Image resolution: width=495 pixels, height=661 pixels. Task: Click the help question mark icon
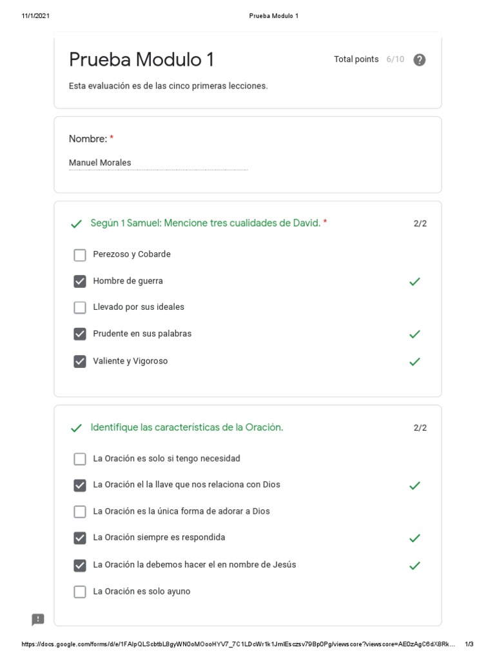pos(420,60)
